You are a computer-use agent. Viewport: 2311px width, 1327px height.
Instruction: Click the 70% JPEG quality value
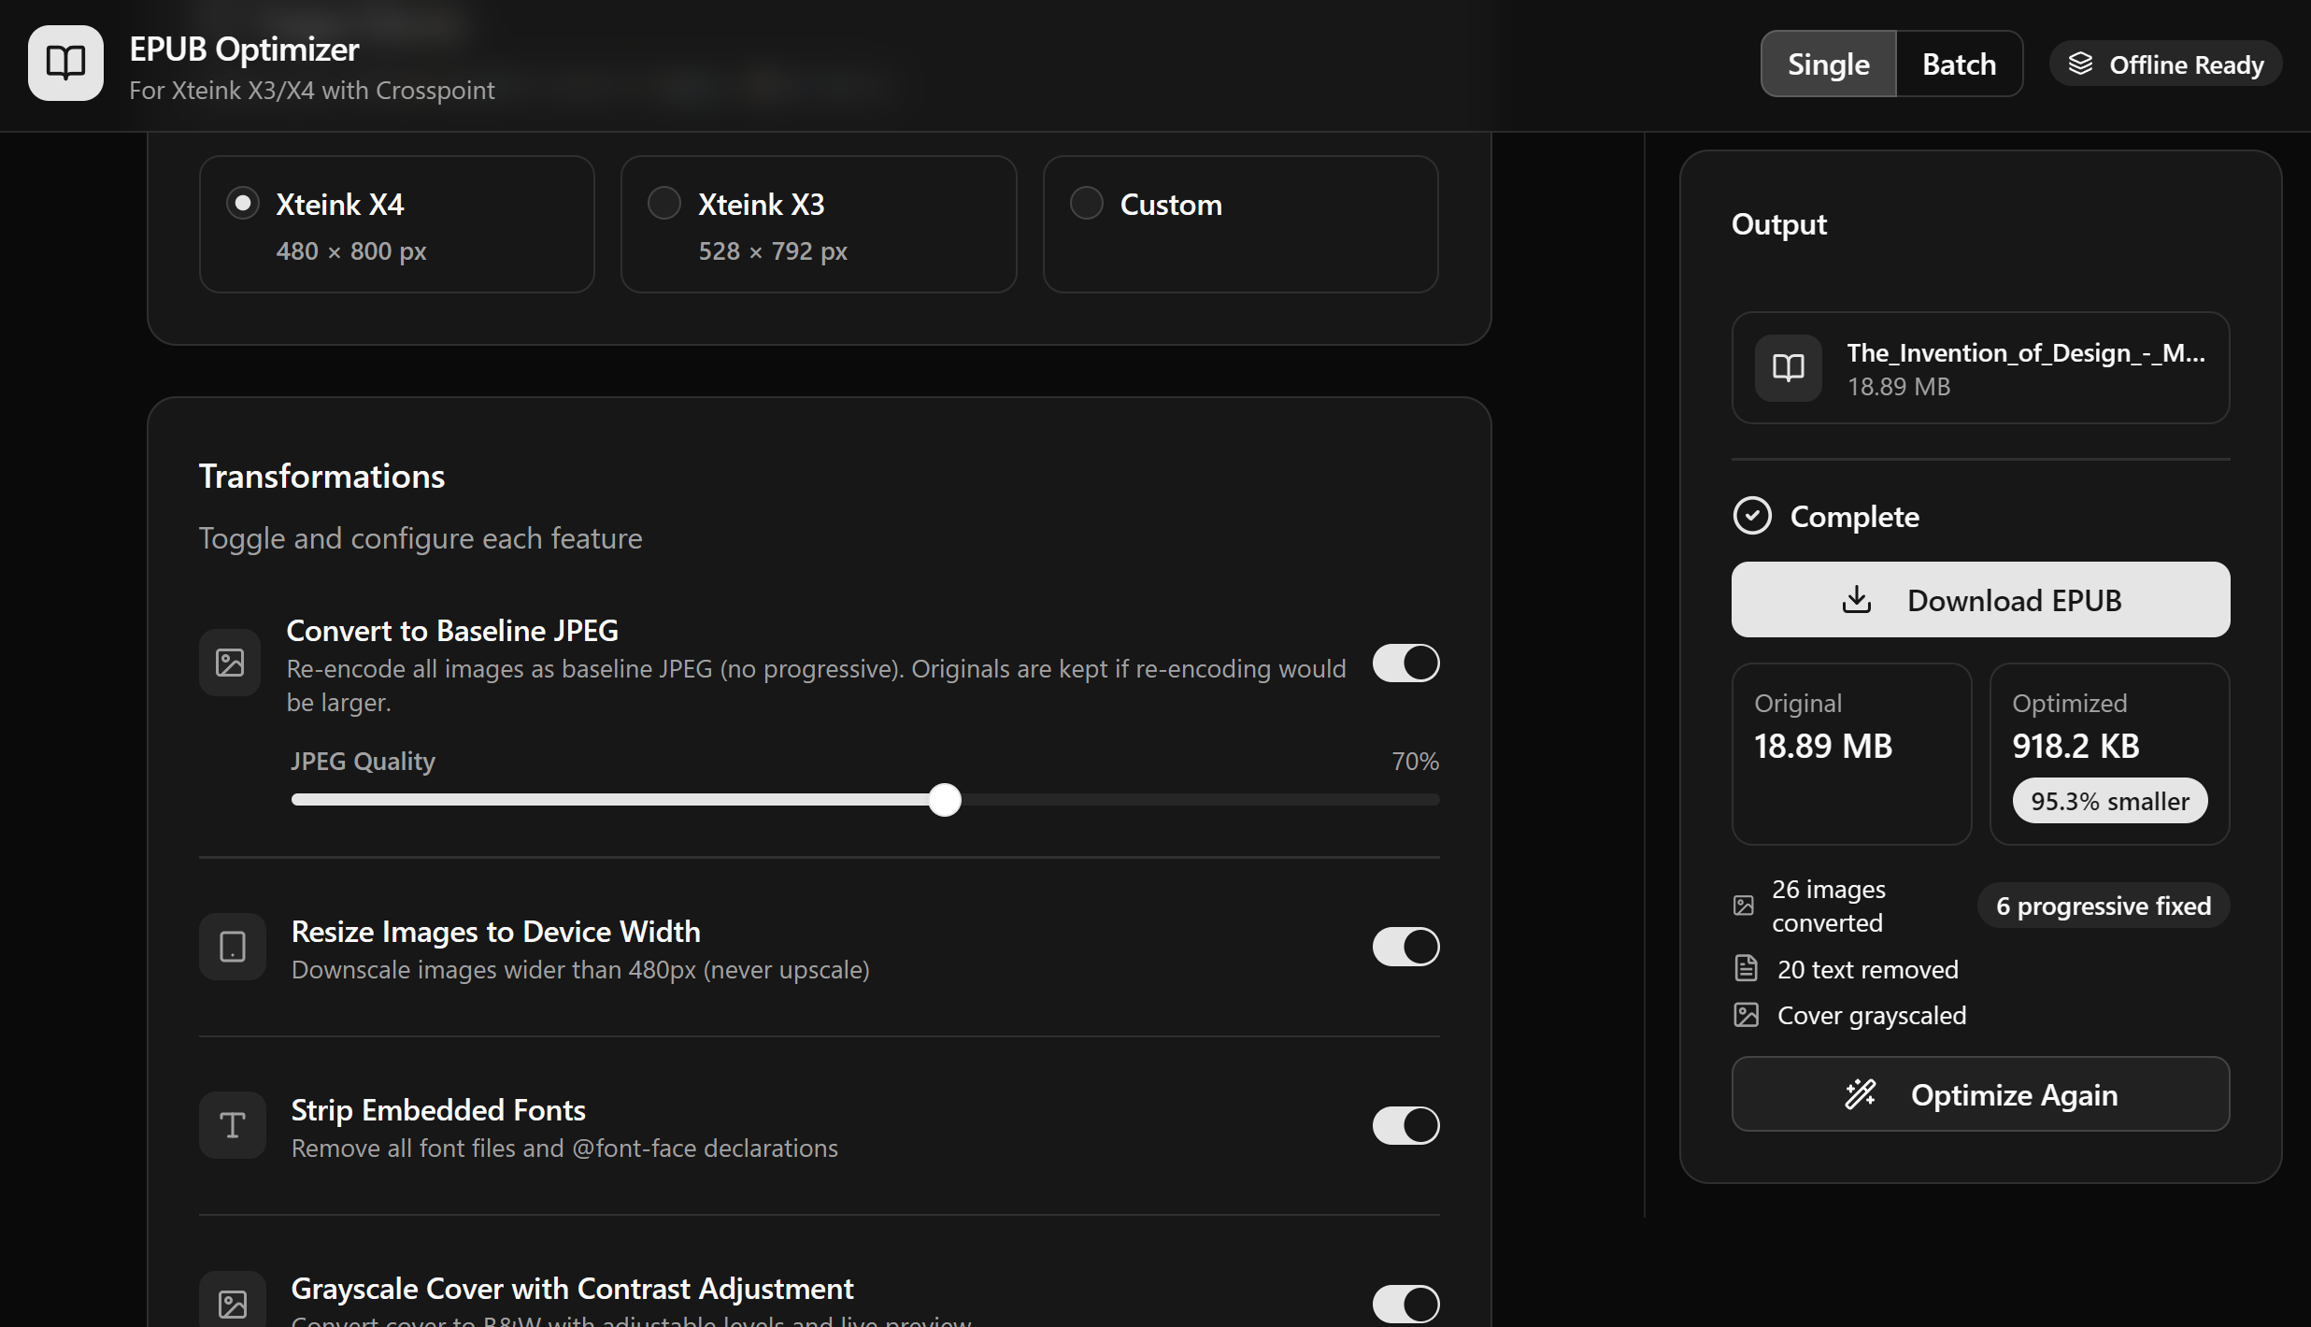pos(1415,762)
